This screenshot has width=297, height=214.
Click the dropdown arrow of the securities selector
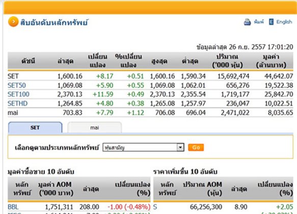pyautogui.click(x=180, y=147)
